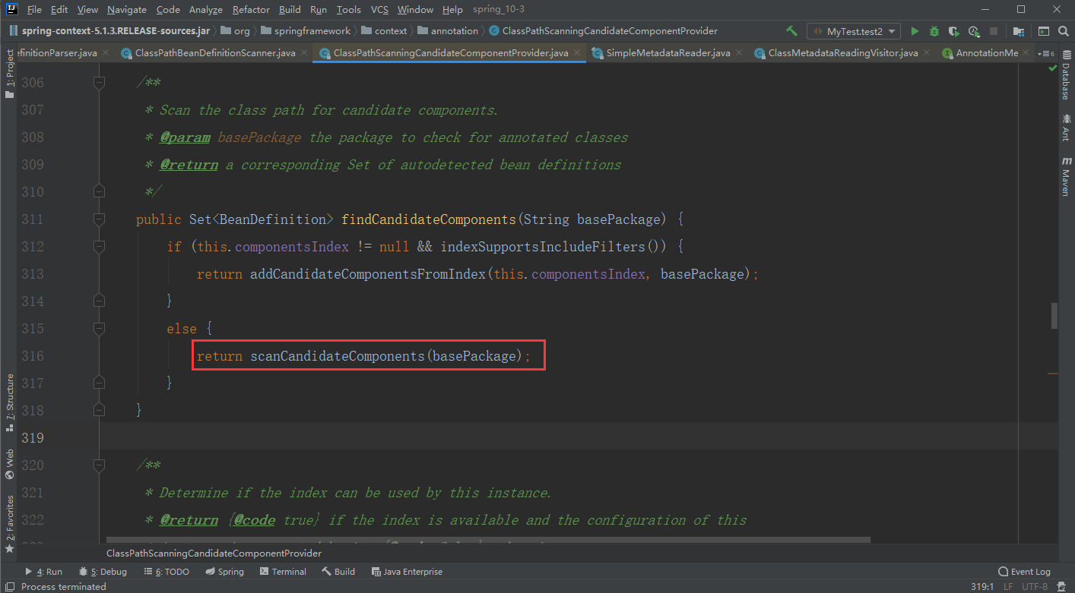Screen dimensions: 1075x593
Task: Open the Analyze menu
Action: point(205,10)
